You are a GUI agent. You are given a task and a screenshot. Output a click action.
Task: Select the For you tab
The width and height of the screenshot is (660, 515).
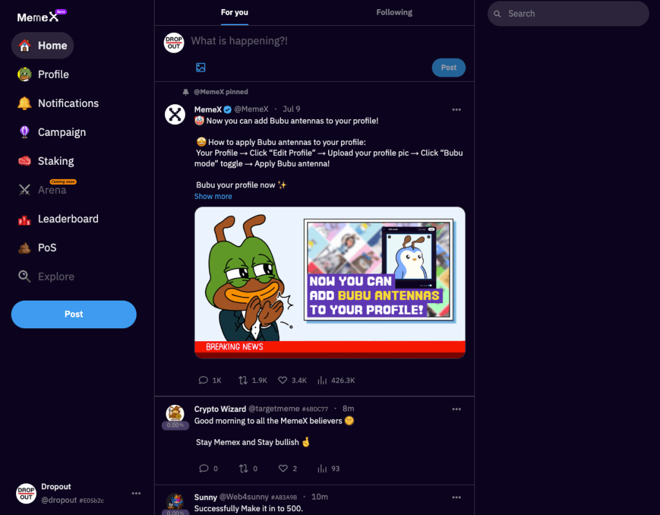pos(235,12)
